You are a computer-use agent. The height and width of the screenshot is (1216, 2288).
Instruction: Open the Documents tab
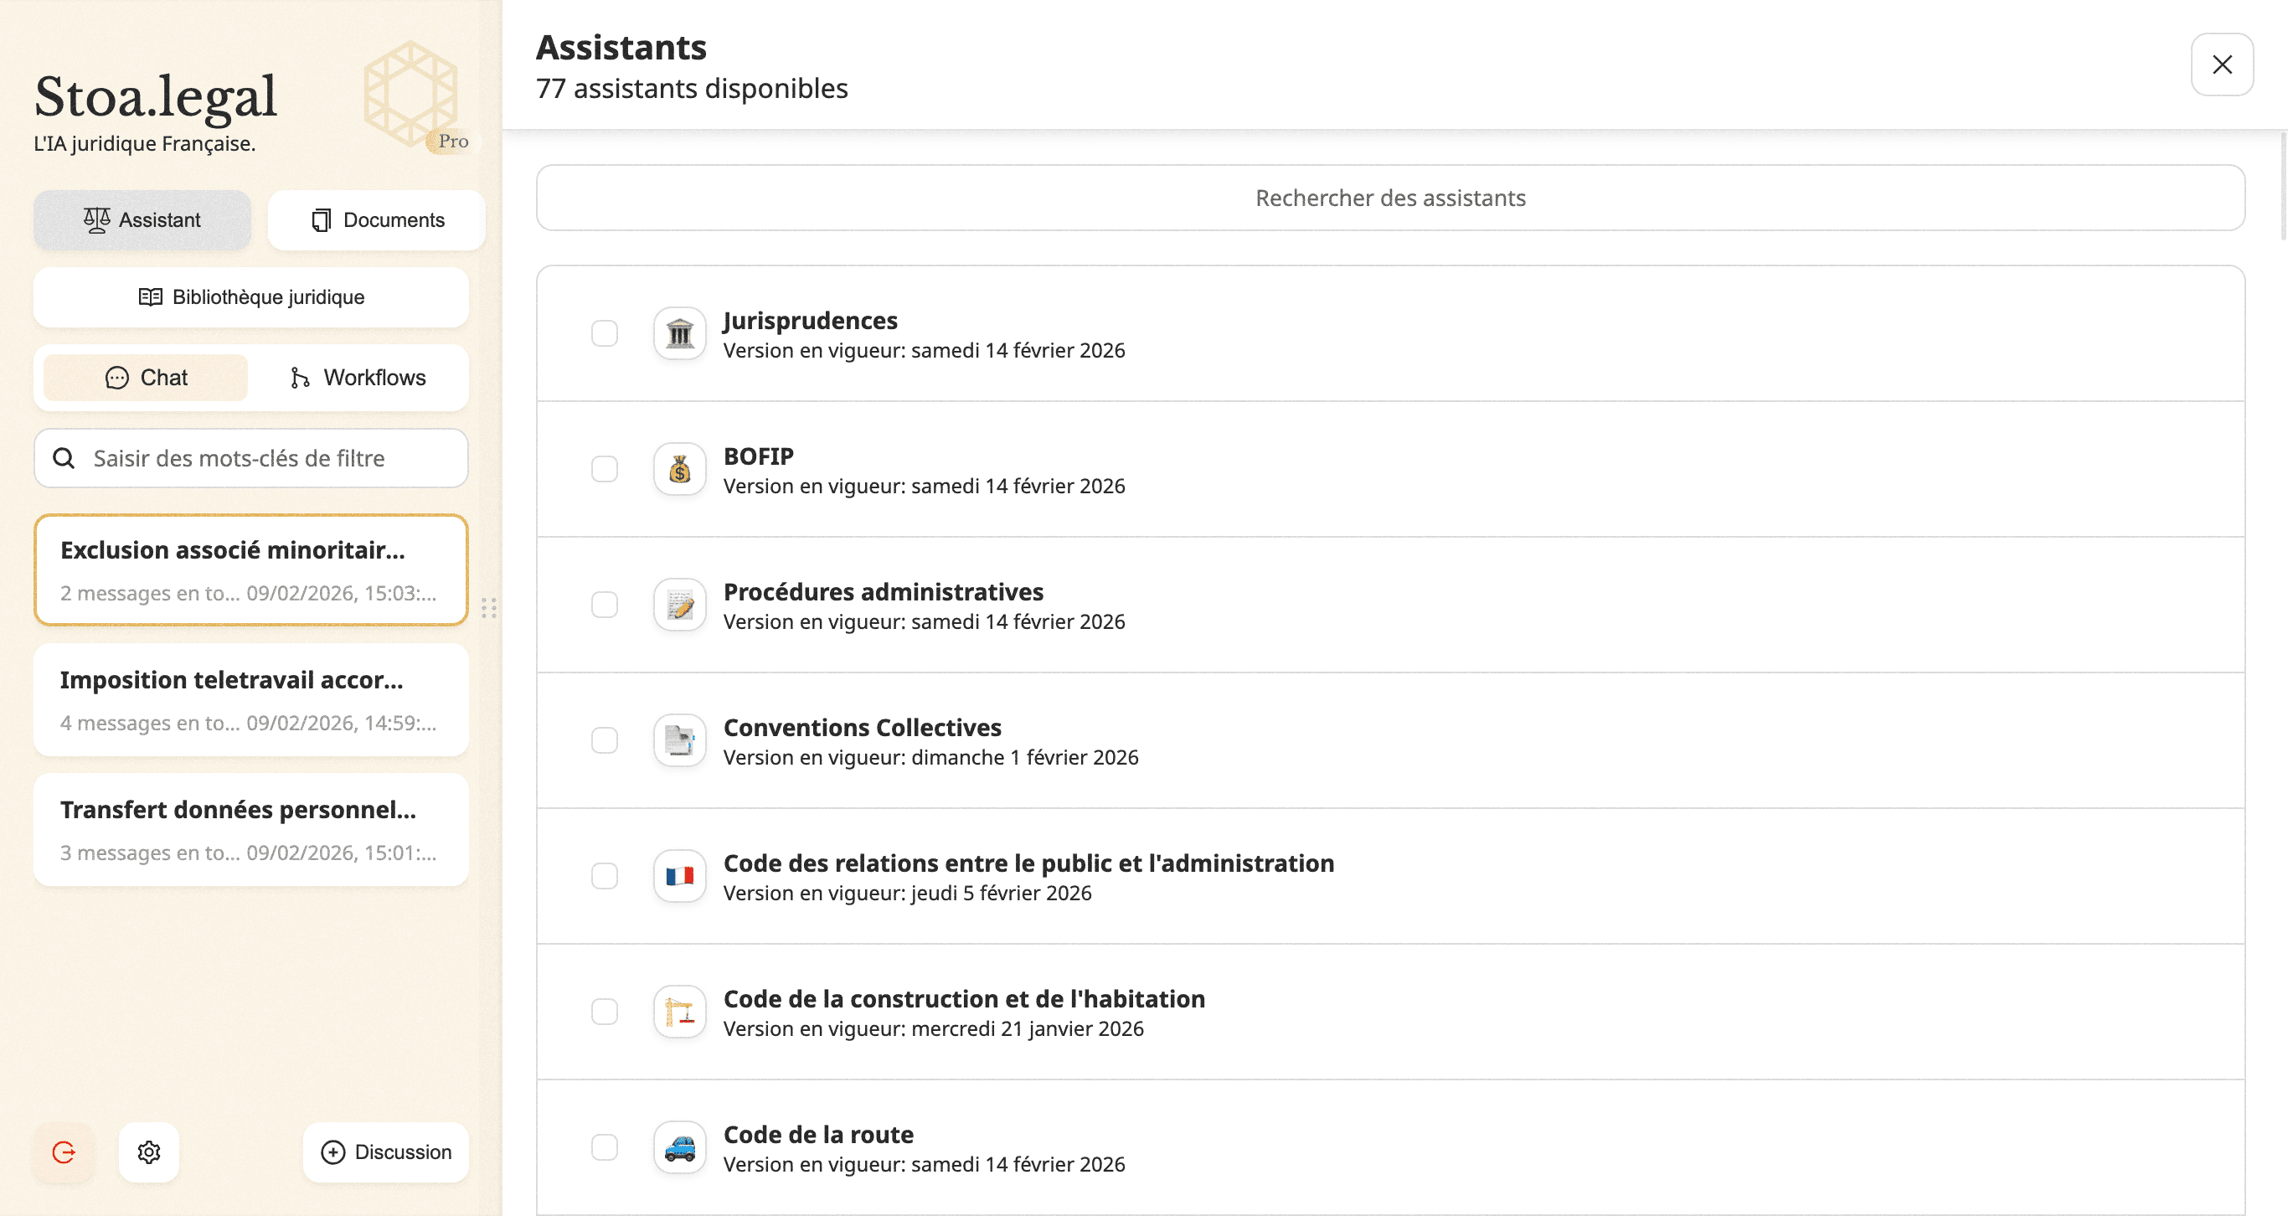coord(377,220)
